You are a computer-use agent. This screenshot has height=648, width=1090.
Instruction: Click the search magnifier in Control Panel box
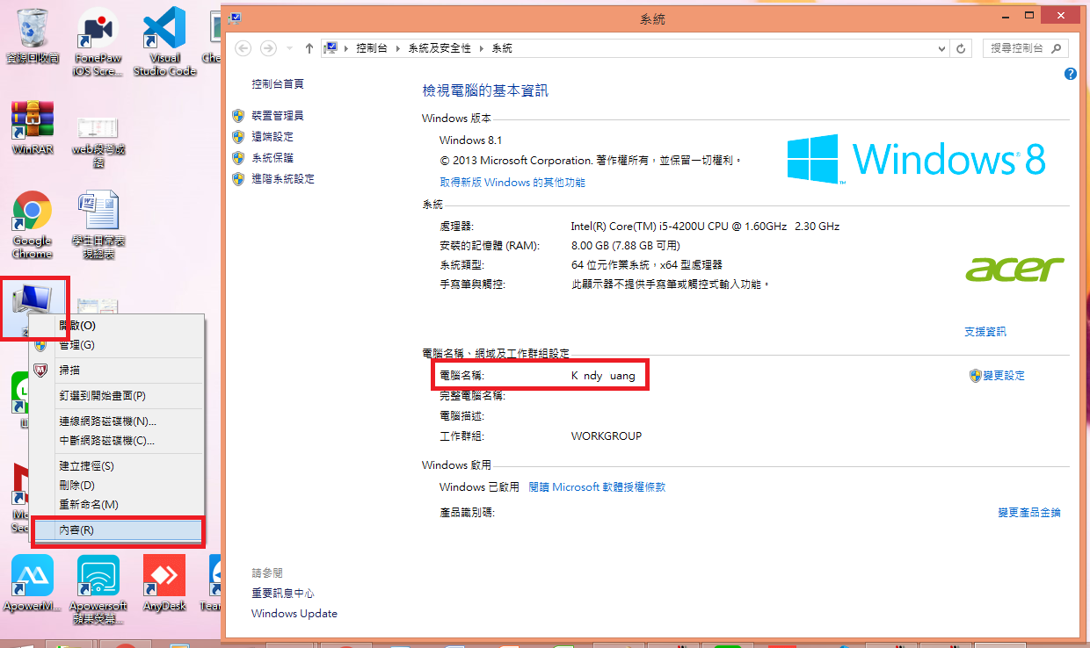coord(1057,48)
